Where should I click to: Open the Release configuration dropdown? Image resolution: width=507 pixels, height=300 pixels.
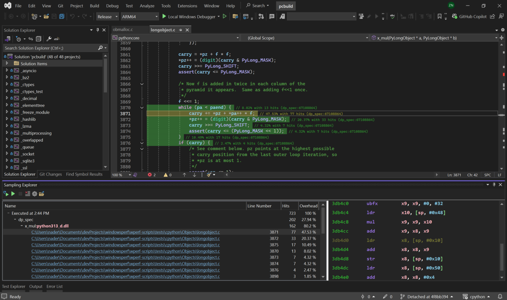coord(107,17)
